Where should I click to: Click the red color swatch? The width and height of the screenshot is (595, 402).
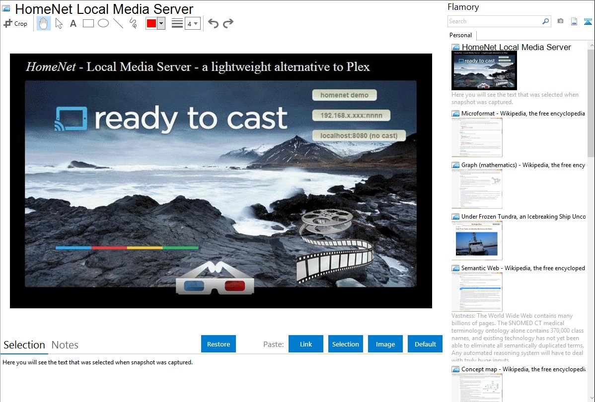tap(151, 23)
